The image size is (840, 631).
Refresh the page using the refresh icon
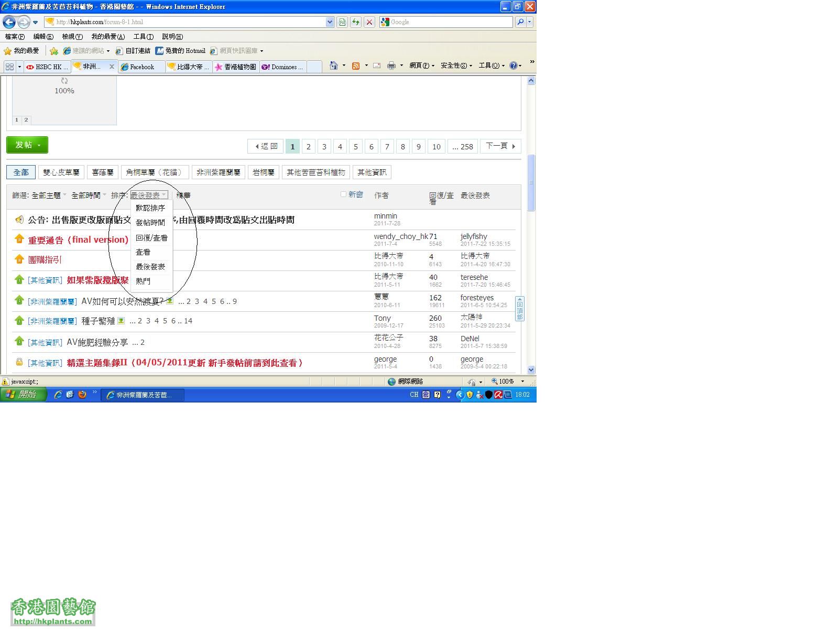(x=356, y=22)
